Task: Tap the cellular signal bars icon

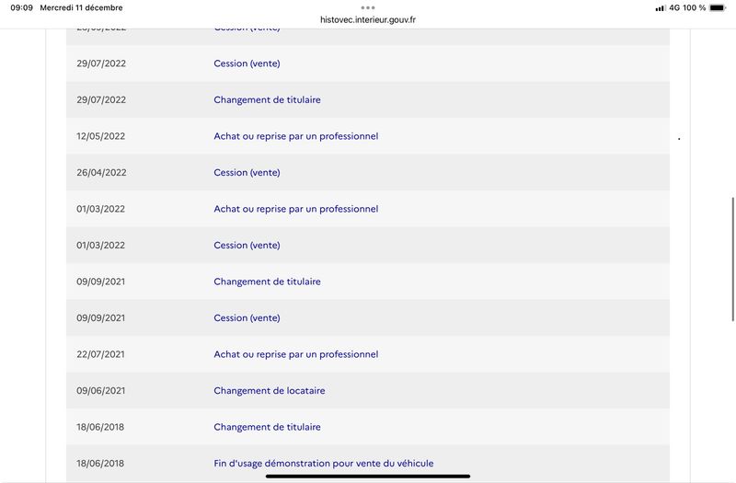Action: click(661, 8)
